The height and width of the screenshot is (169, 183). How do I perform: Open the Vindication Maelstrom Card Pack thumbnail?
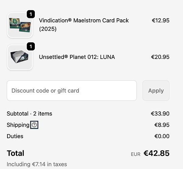click(20, 25)
